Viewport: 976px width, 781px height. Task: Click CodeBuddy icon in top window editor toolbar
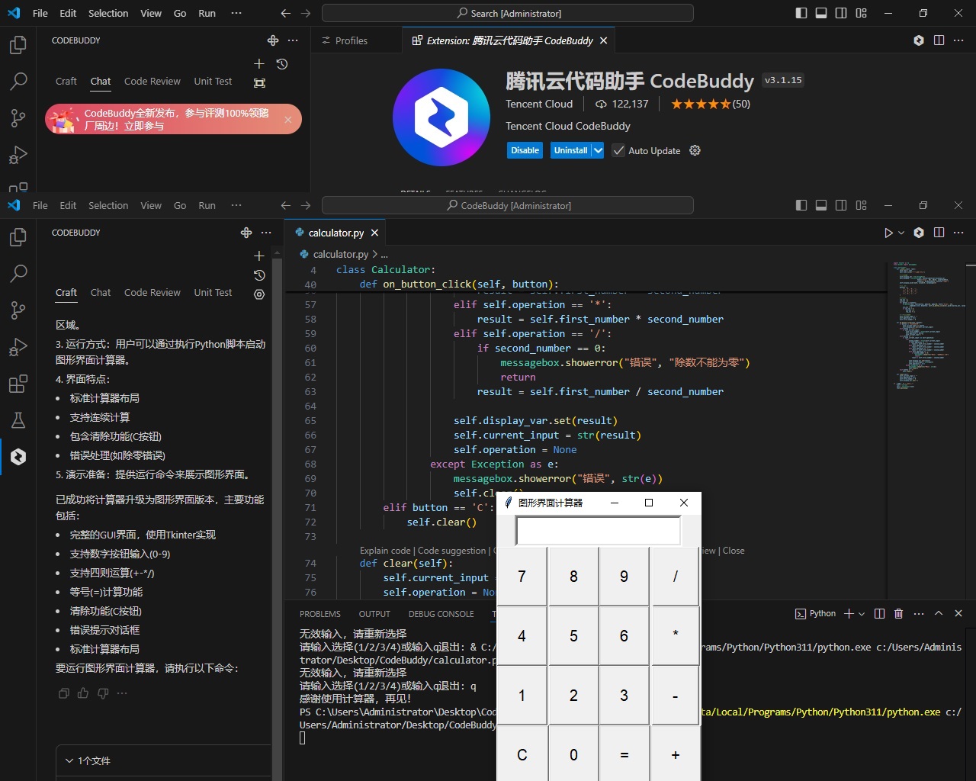coord(919,40)
